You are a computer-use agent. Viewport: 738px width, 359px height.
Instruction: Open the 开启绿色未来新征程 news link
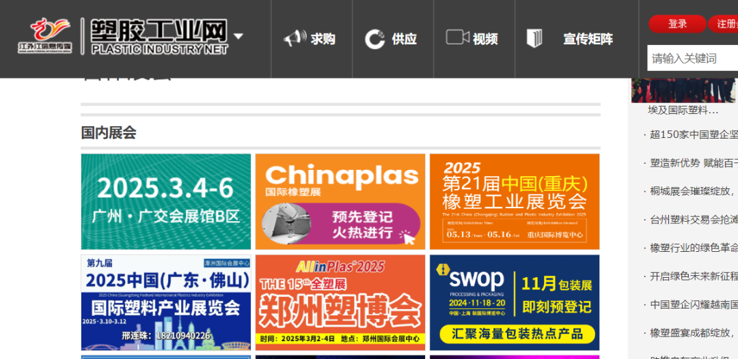(693, 276)
